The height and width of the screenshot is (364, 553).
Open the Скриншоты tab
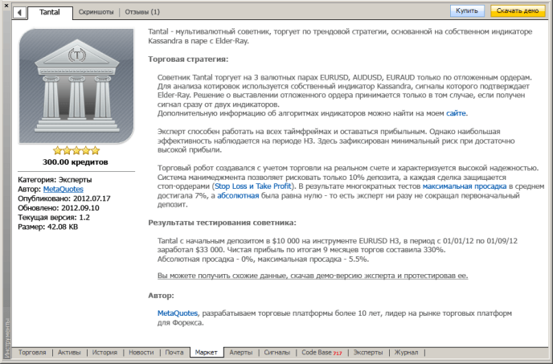coord(96,12)
